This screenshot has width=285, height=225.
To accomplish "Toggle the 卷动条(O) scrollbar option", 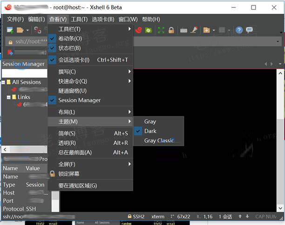I will click(x=90, y=39).
